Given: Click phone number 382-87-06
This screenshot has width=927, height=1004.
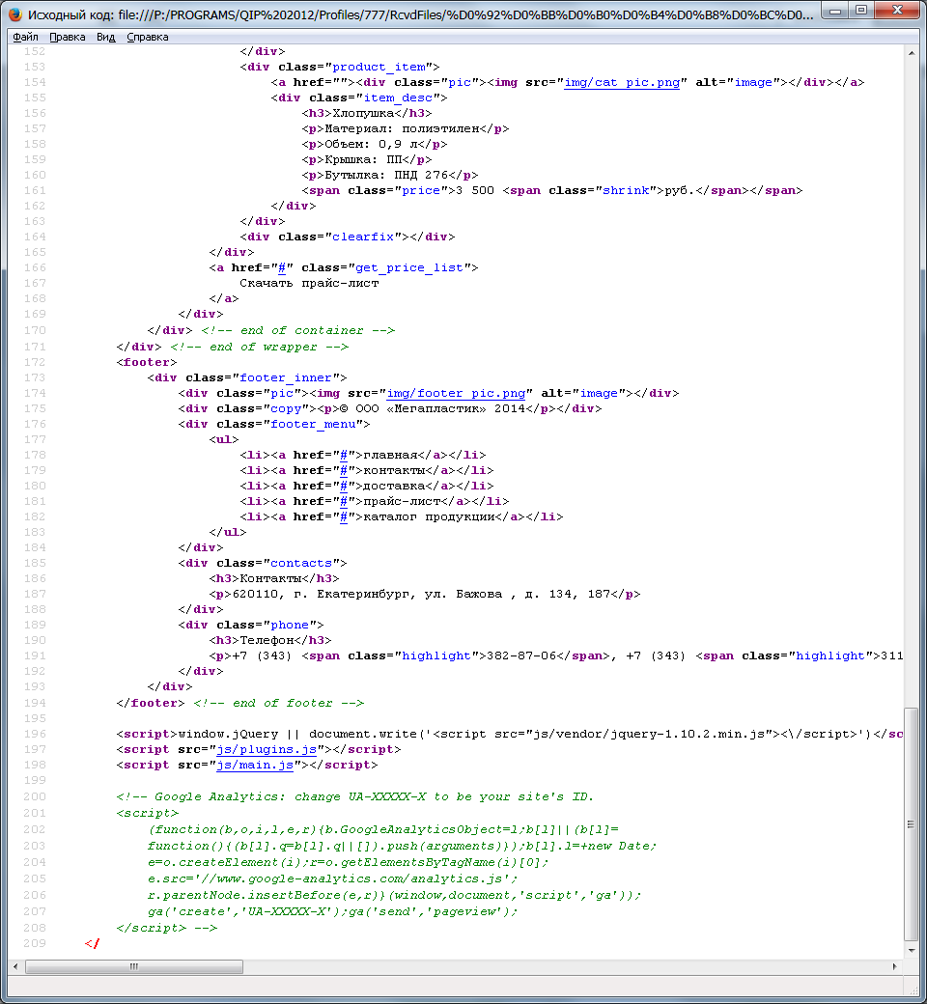Looking at the screenshot, I should [521, 655].
